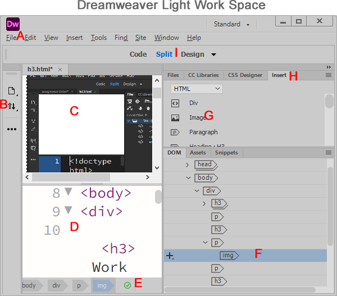
Task: Click the green checkmark status icon
Action: [127, 285]
